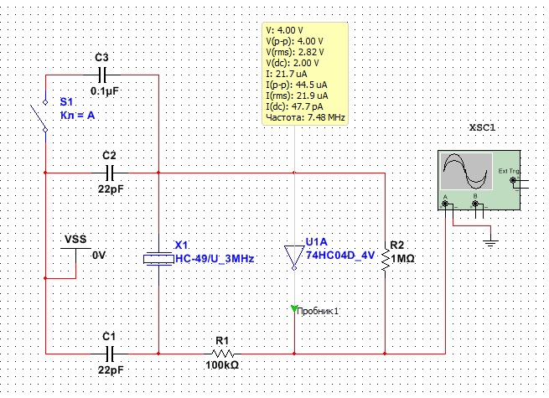Click the green Пробник1 probe arrow
The image size is (549, 398).
tap(293, 308)
